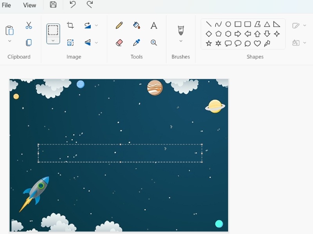Select the Heart shape
Viewport: 313px width, 234px height.
point(257,43)
